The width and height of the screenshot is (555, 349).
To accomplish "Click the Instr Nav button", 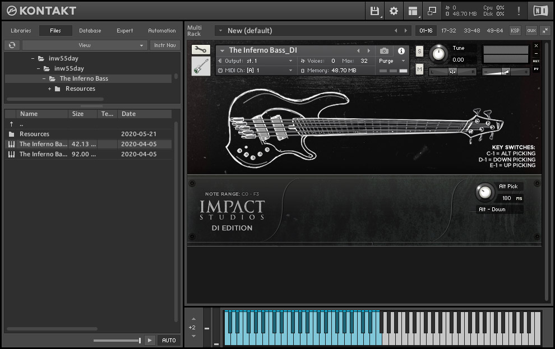I will (x=165, y=45).
